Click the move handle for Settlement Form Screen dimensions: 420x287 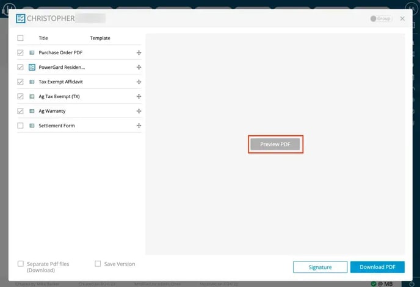(x=139, y=126)
